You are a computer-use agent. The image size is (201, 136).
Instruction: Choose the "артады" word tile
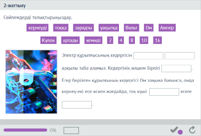pos(70,40)
